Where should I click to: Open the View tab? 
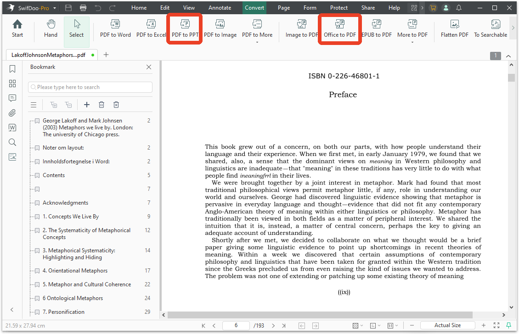point(189,8)
